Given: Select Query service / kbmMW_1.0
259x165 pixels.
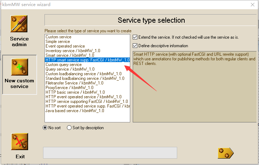Looking at the screenshot, I should tap(87, 69).
